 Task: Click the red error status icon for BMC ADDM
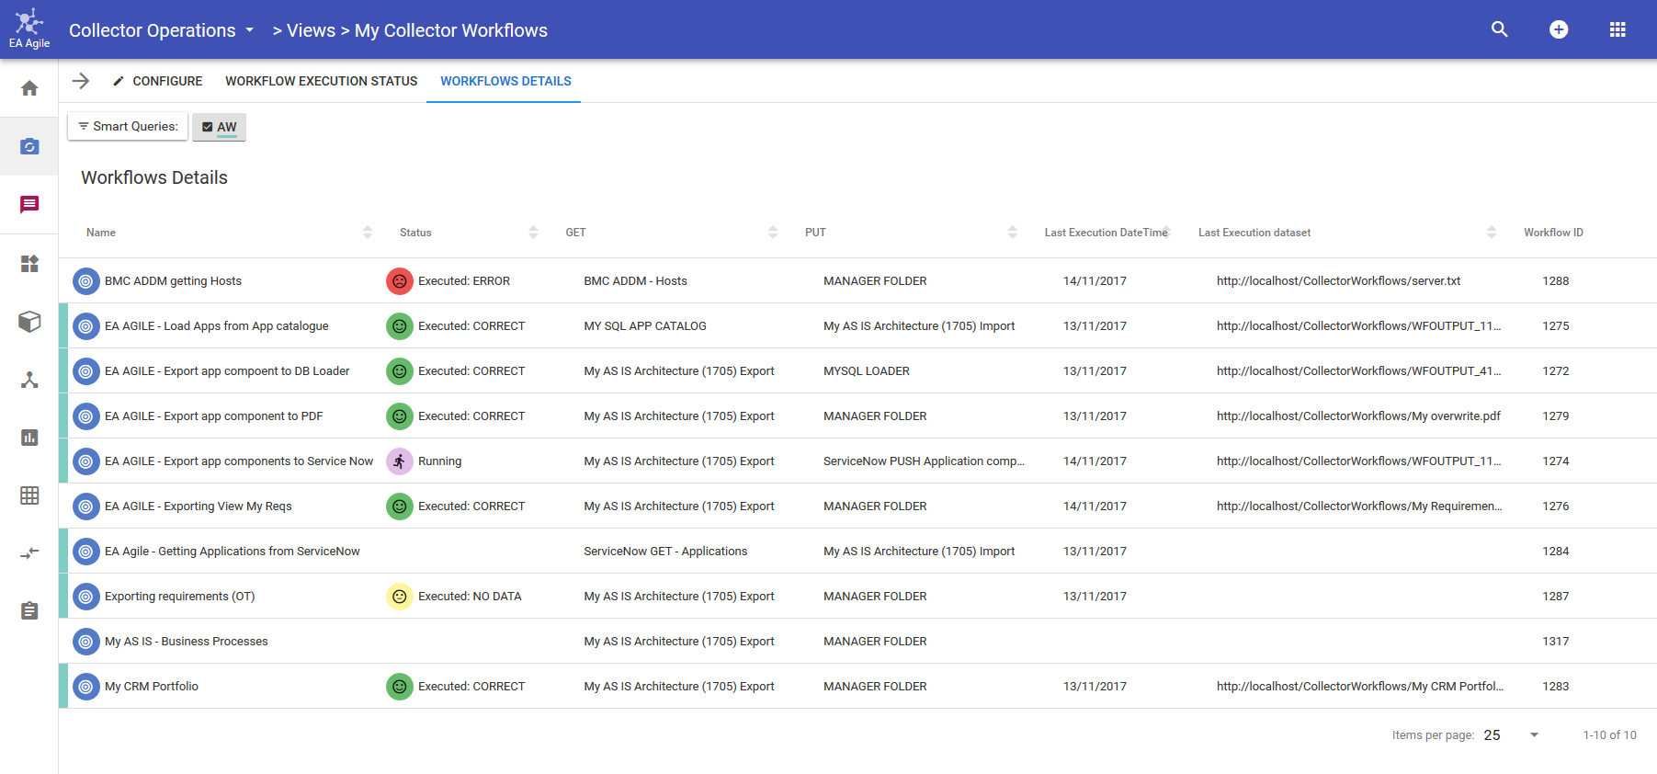(x=399, y=281)
